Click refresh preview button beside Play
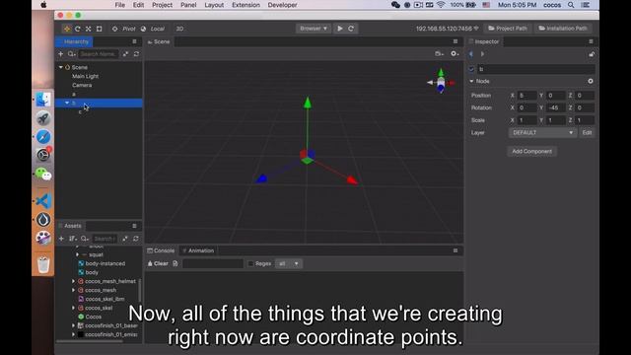The height and width of the screenshot is (355, 631). tap(351, 29)
